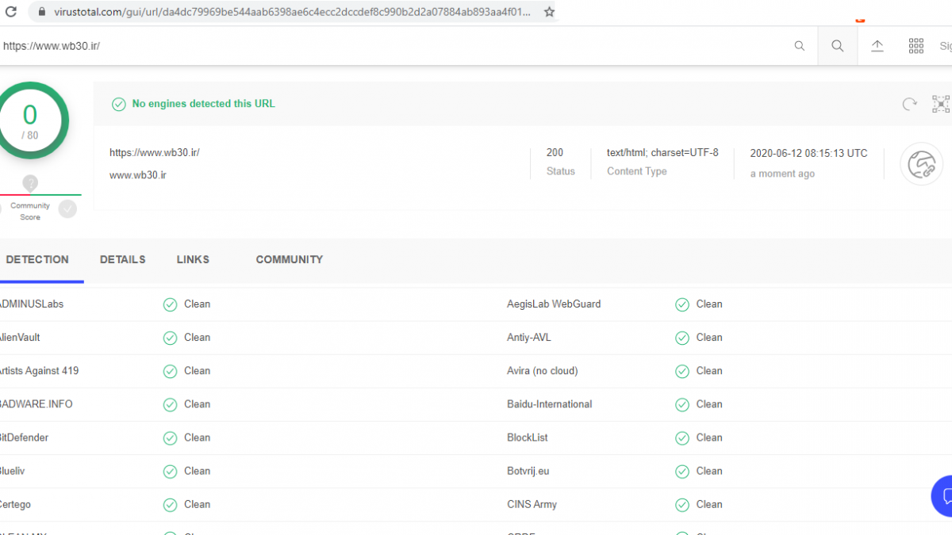Screen dimensions: 952x535
Task: Open the COMMUNITY tab
Action: 290,259
